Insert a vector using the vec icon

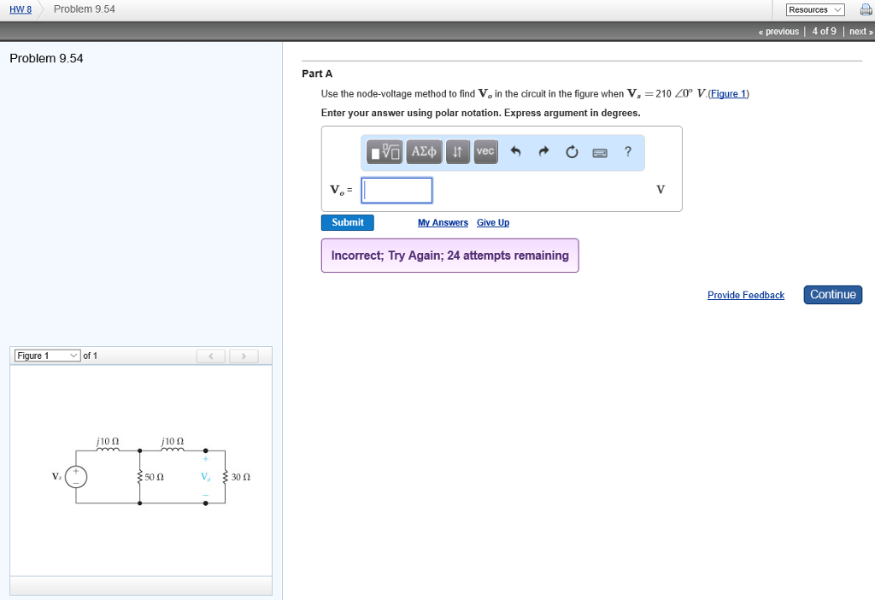(484, 151)
